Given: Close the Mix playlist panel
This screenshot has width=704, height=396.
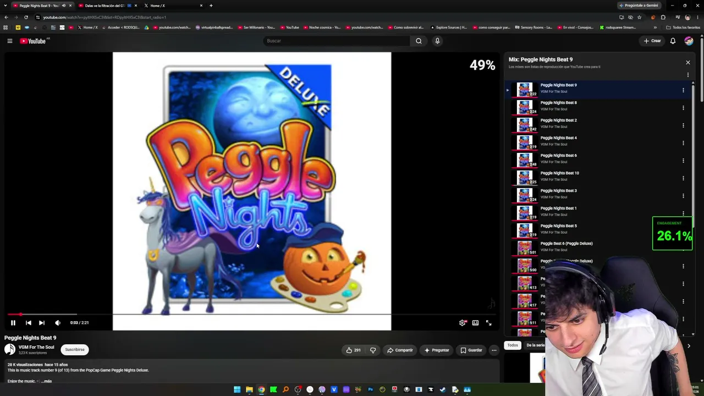Looking at the screenshot, I should tap(687, 62).
